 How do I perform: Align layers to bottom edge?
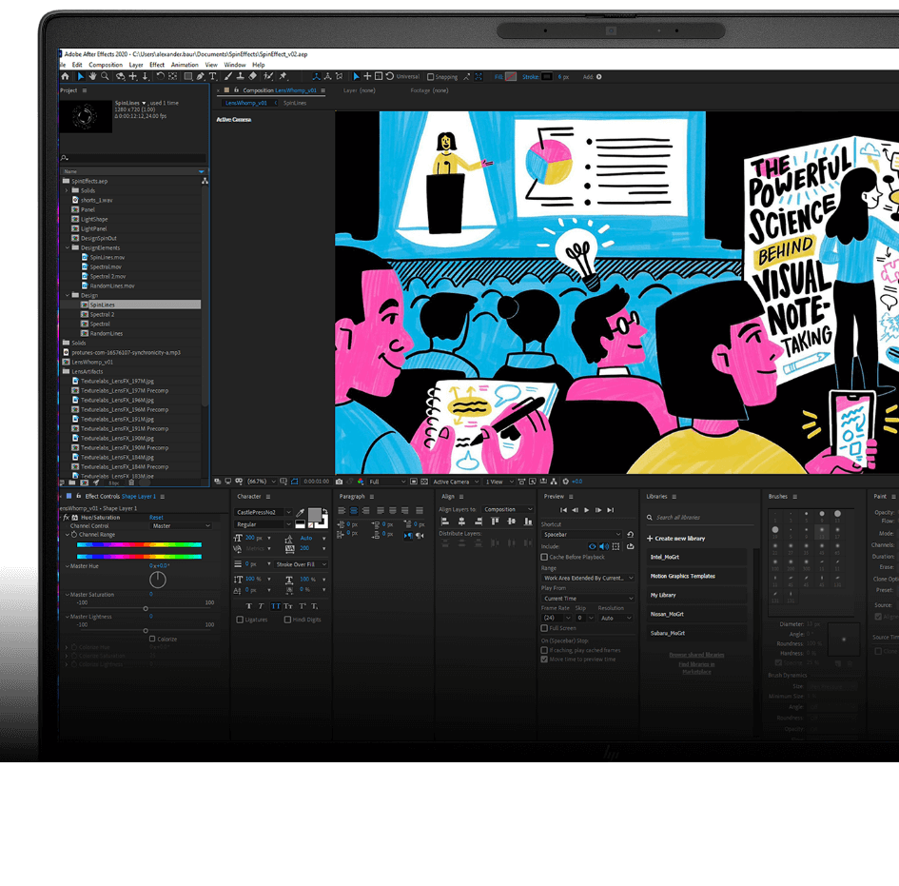(528, 522)
